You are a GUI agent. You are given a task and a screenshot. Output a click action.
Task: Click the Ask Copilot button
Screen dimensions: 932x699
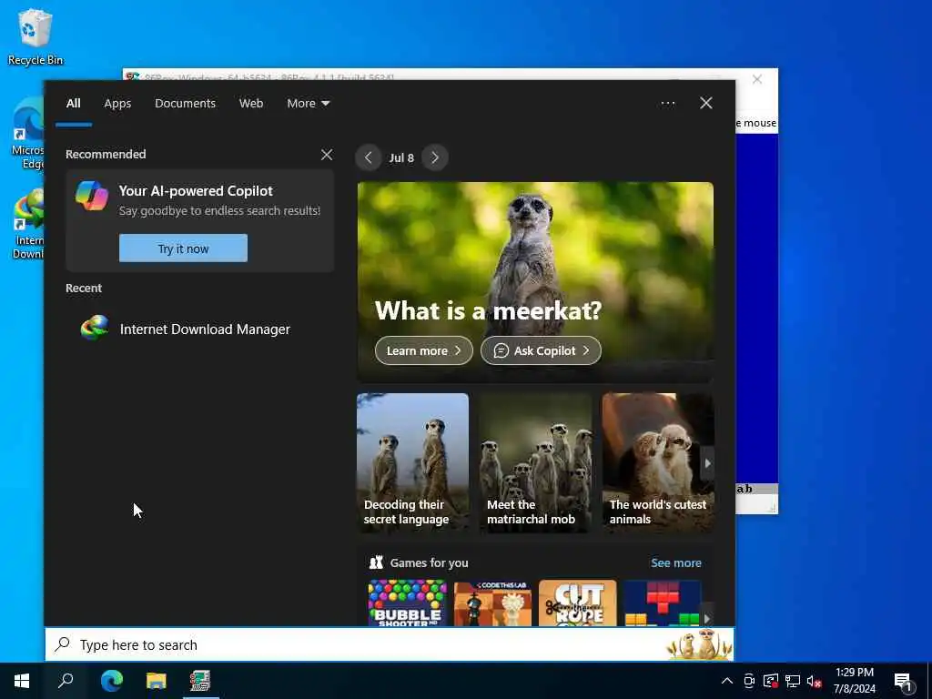541,350
